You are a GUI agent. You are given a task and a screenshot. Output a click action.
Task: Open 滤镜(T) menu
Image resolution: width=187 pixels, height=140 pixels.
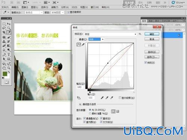55,7
